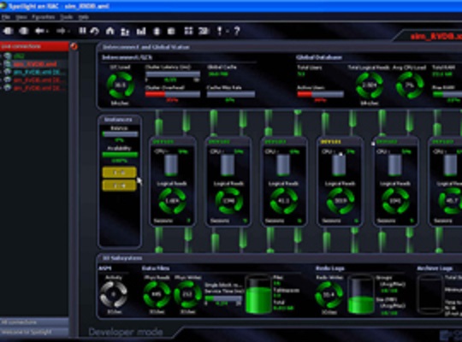Click the Forward arrow toolbar icon
Image resolution: width=462 pixels, height=342 pixels.
click(61, 31)
